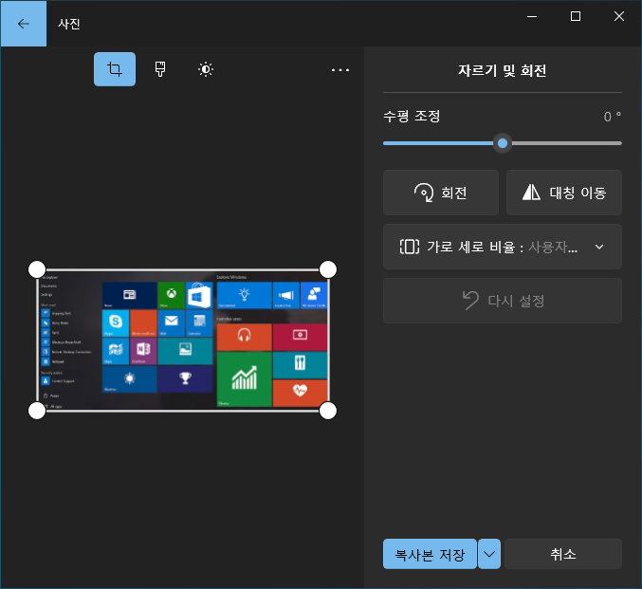
Task: Minimize the Photos window
Action: click(532, 16)
